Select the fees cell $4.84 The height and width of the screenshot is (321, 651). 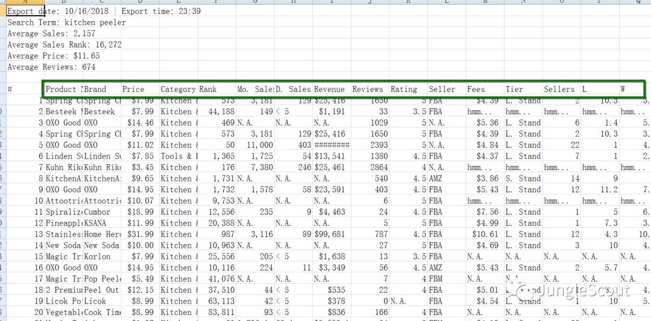point(485,145)
